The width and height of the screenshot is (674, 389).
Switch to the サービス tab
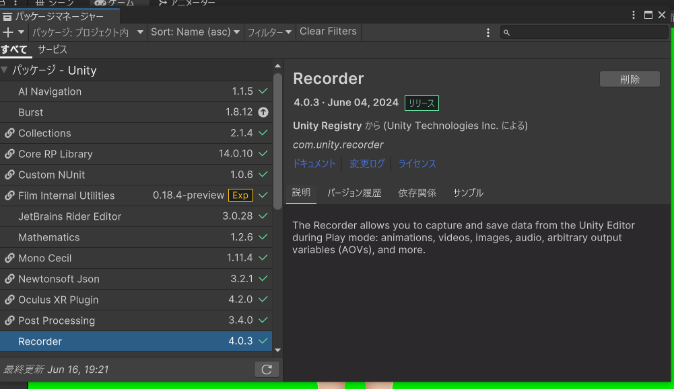53,50
